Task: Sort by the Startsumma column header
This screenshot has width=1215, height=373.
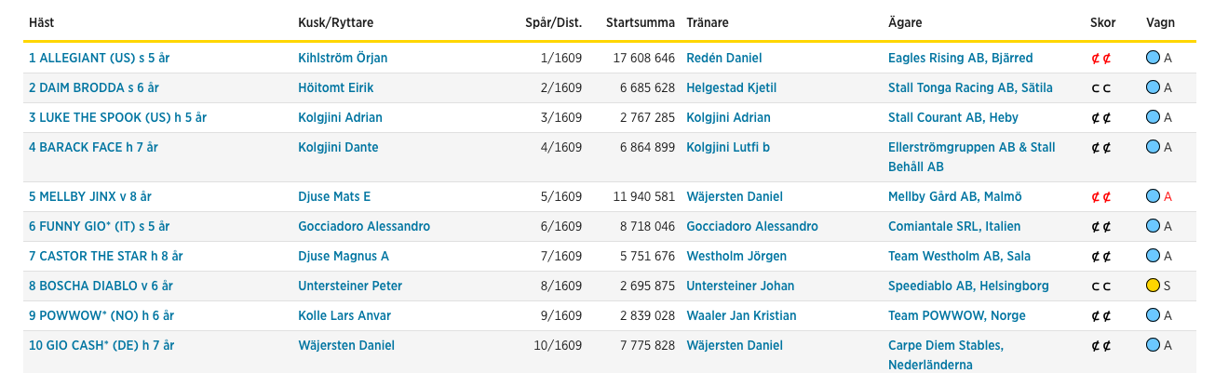Action: 640,22
